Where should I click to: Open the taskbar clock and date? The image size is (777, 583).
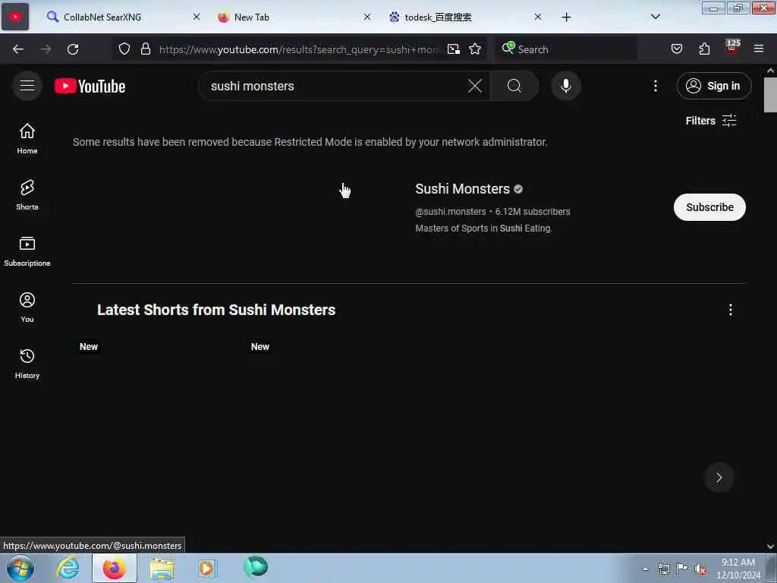(738, 569)
